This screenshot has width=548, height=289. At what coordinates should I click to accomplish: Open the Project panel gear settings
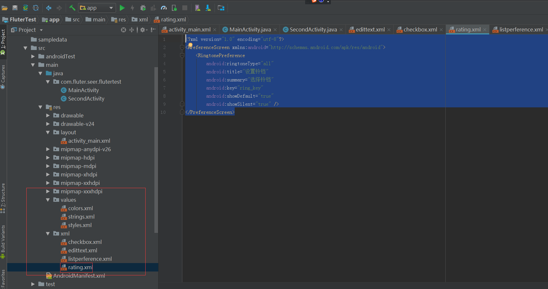pos(143,30)
